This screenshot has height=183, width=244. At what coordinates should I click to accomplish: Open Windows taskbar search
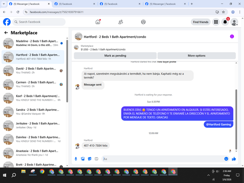click(x=14, y=175)
